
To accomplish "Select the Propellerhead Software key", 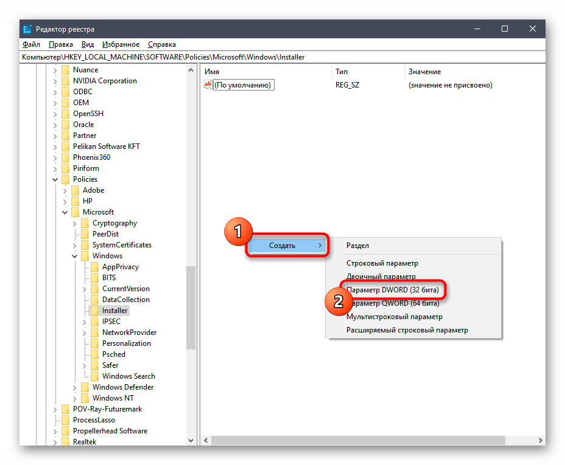I will (110, 431).
